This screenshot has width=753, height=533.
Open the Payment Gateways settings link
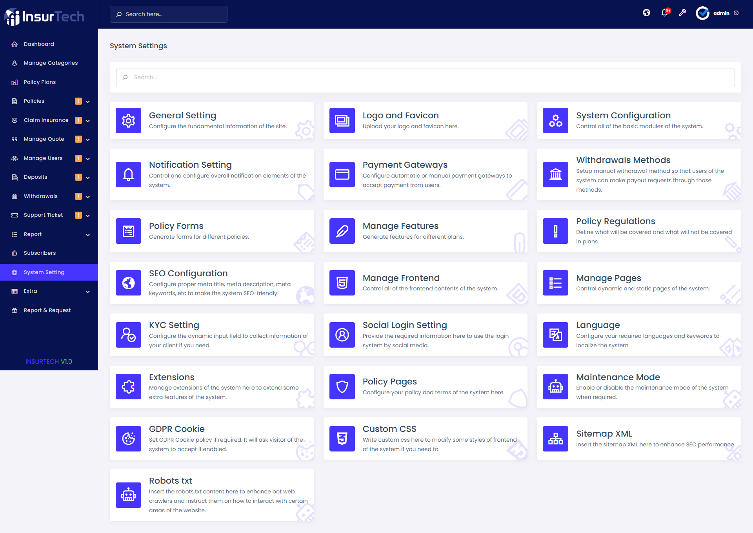pos(405,165)
